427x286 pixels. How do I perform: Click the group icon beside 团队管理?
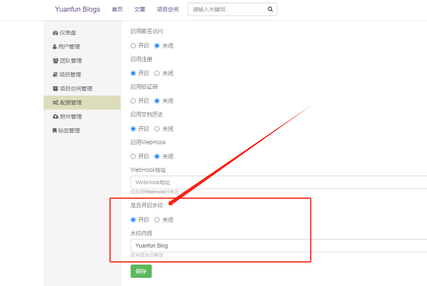point(55,61)
